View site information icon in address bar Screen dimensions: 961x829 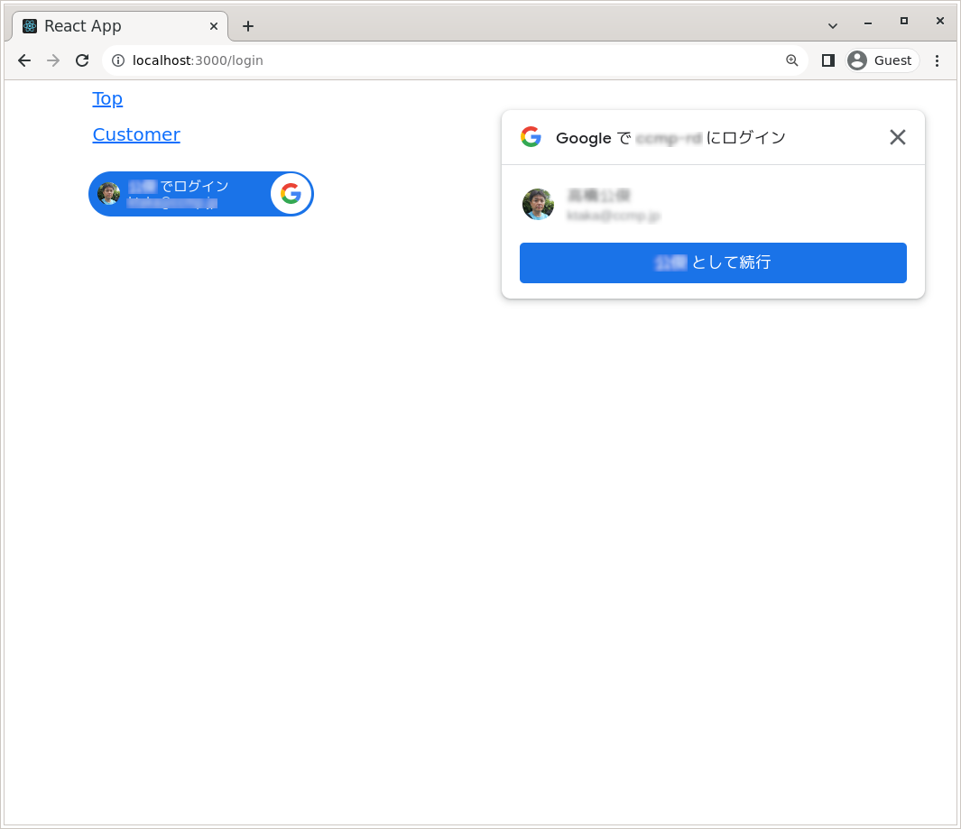(x=118, y=60)
